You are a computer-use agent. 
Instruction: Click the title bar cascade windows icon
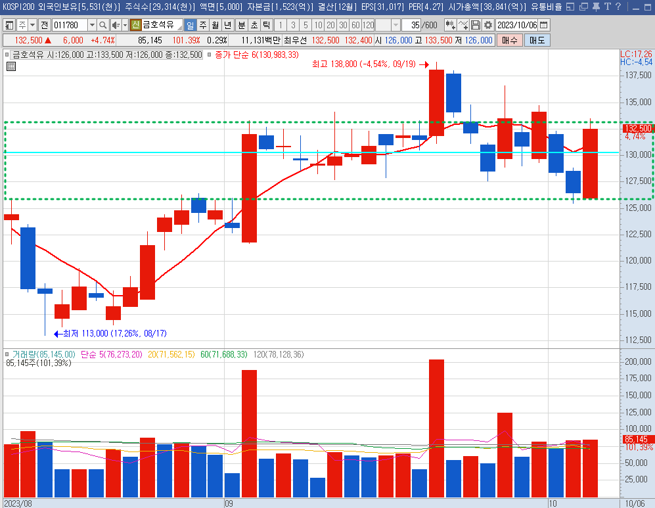583,7
